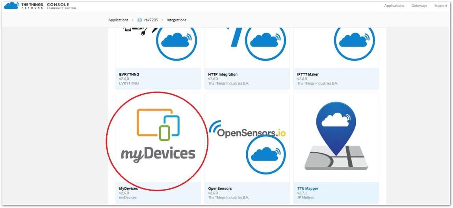Open the IFTTT Maker title

[308, 74]
